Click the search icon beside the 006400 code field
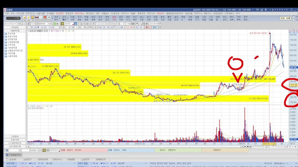 pyautogui.click(x=51, y=24)
